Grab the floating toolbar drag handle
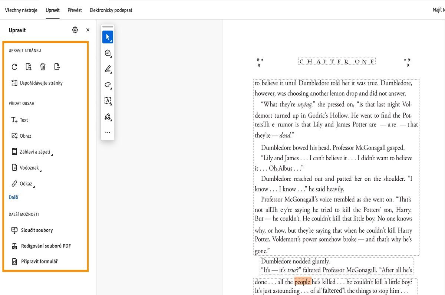 coord(108,27)
